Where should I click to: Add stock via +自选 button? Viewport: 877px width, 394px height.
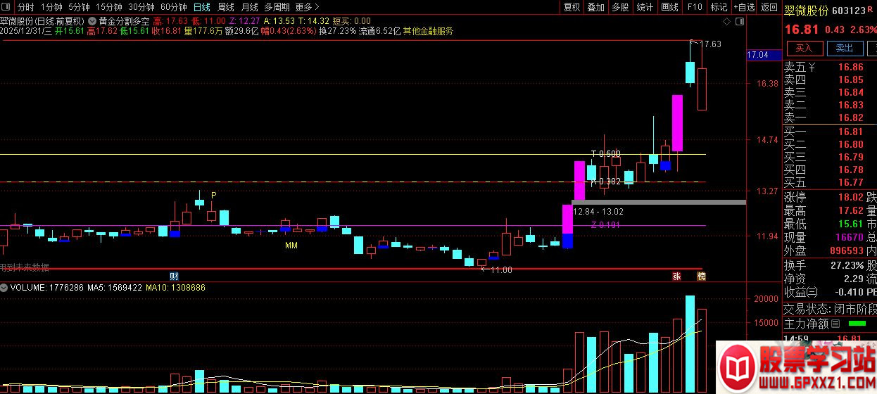[x=743, y=7]
